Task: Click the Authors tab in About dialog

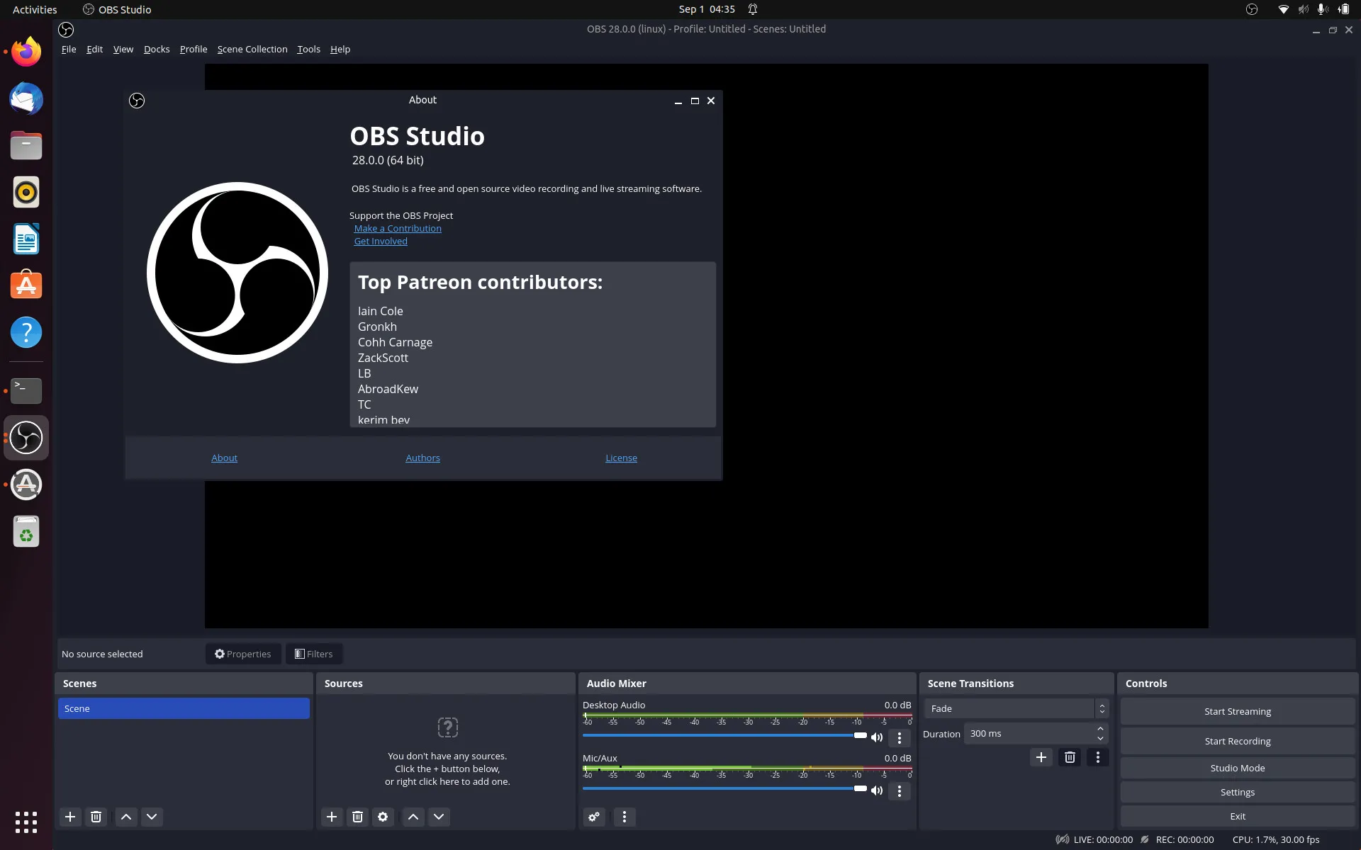Action: click(x=422, y=458)
